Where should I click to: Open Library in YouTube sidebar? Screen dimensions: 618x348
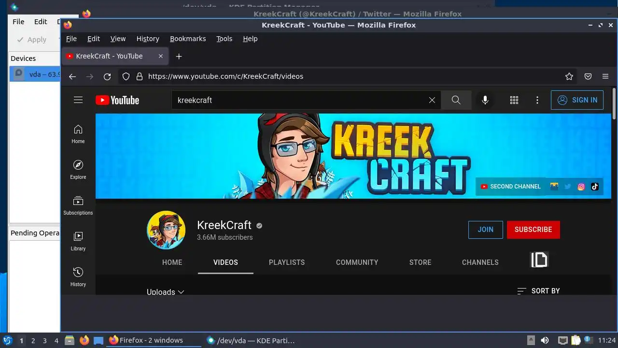click(78, 242)
